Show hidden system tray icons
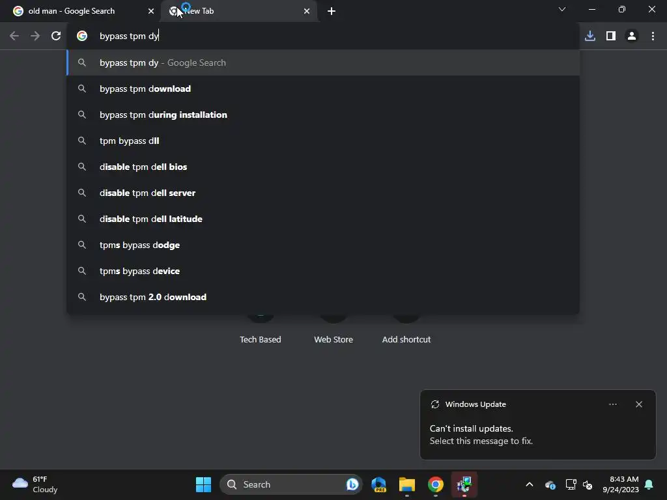This screenshot has width=667, height=500. point(529,484)
